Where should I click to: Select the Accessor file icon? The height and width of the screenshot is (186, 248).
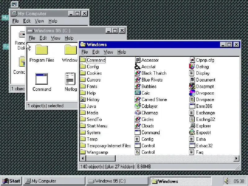137,60
